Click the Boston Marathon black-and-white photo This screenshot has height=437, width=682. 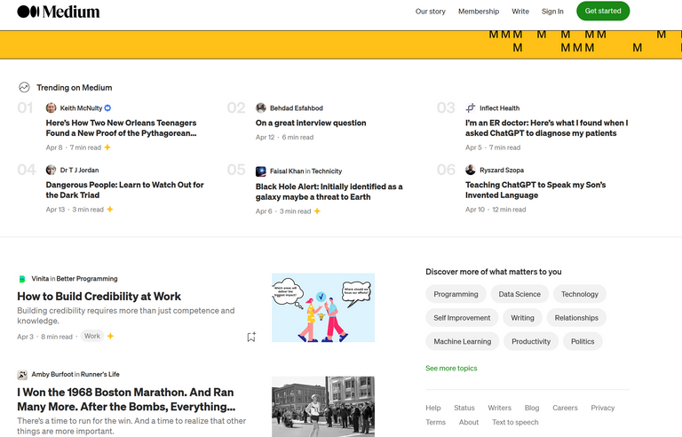click(x=323, y=407)
